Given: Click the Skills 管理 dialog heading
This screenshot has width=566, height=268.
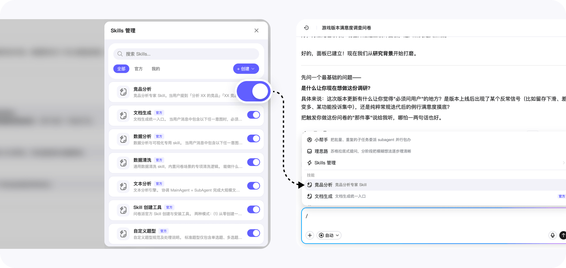Looking at the screenshot, I should pyautogui.click(x=123, y=31).
